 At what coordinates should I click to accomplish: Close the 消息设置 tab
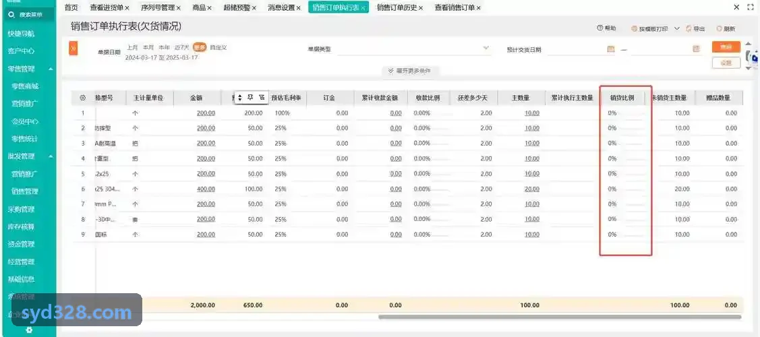299,7
